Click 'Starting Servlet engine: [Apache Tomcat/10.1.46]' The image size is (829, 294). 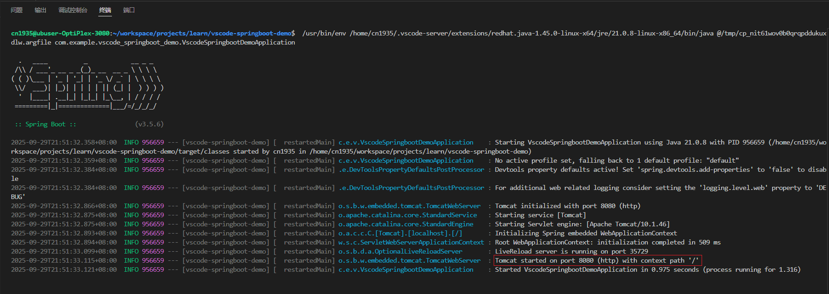pyautogui.click(x=582, y=224)
